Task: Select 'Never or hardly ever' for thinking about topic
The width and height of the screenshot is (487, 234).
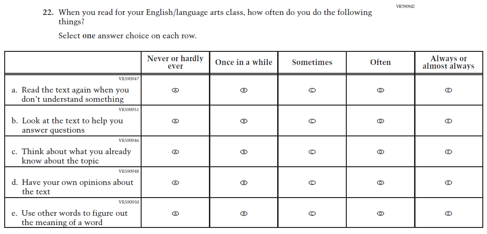Action: 175,152
